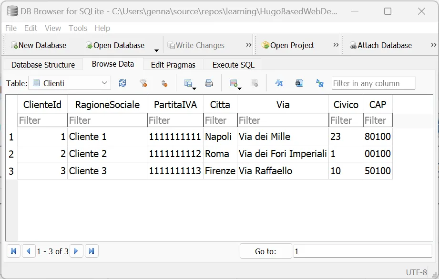Click the New Database toolbar button
439x279 pixels.
tap(39, 45)
